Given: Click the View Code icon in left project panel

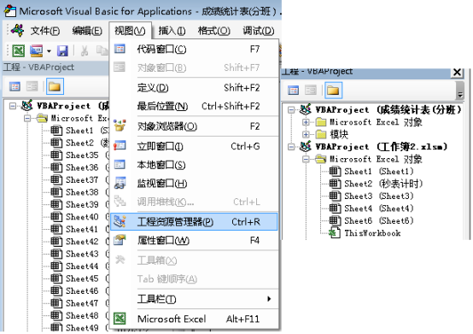Looking at the screenshot, I should click(x=15, y=87).
